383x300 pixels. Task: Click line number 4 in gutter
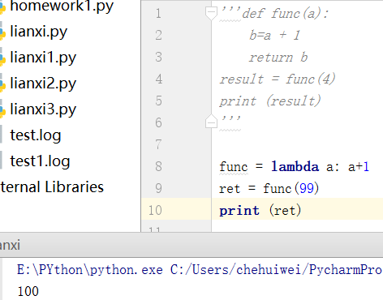[x=159, y=79]
